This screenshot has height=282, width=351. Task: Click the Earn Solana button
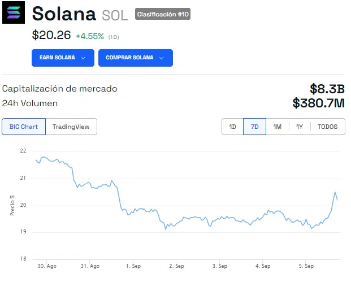click(x=57, y=58)
